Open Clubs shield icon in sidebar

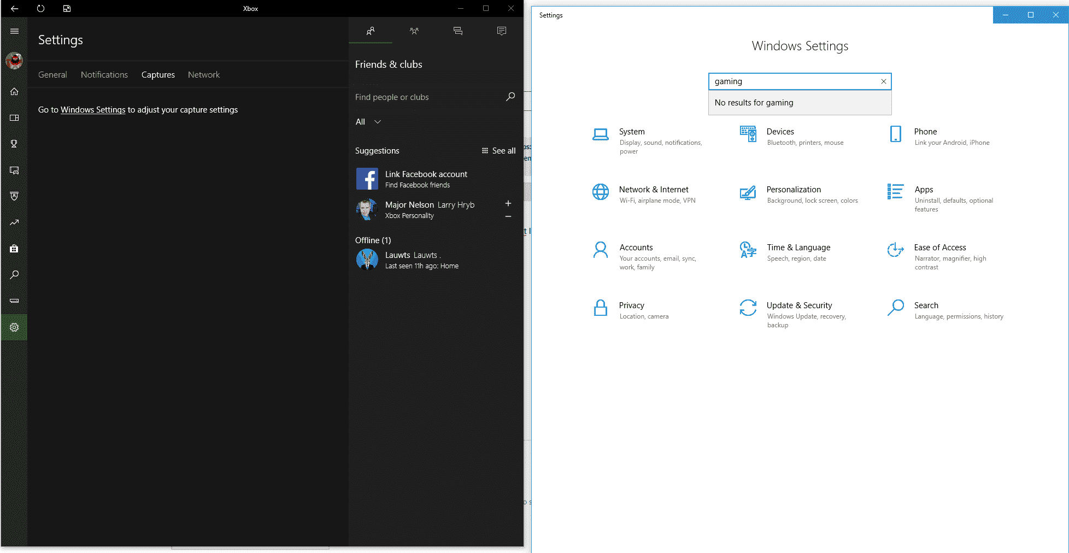14,196
